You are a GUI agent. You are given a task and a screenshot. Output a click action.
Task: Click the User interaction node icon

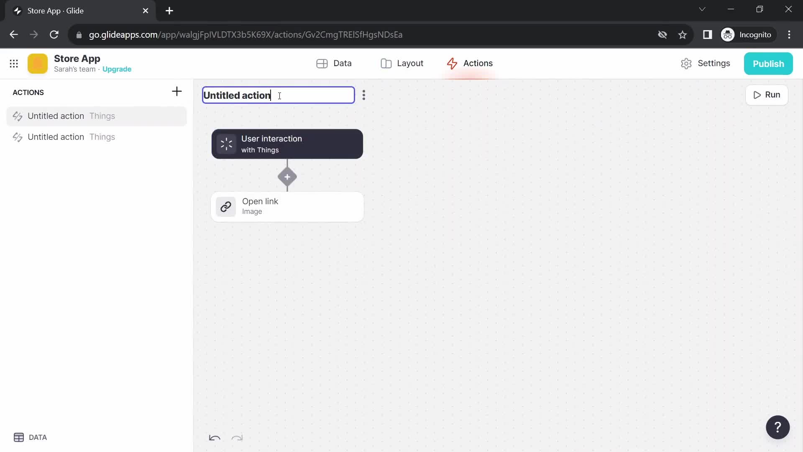coord(226,144)
